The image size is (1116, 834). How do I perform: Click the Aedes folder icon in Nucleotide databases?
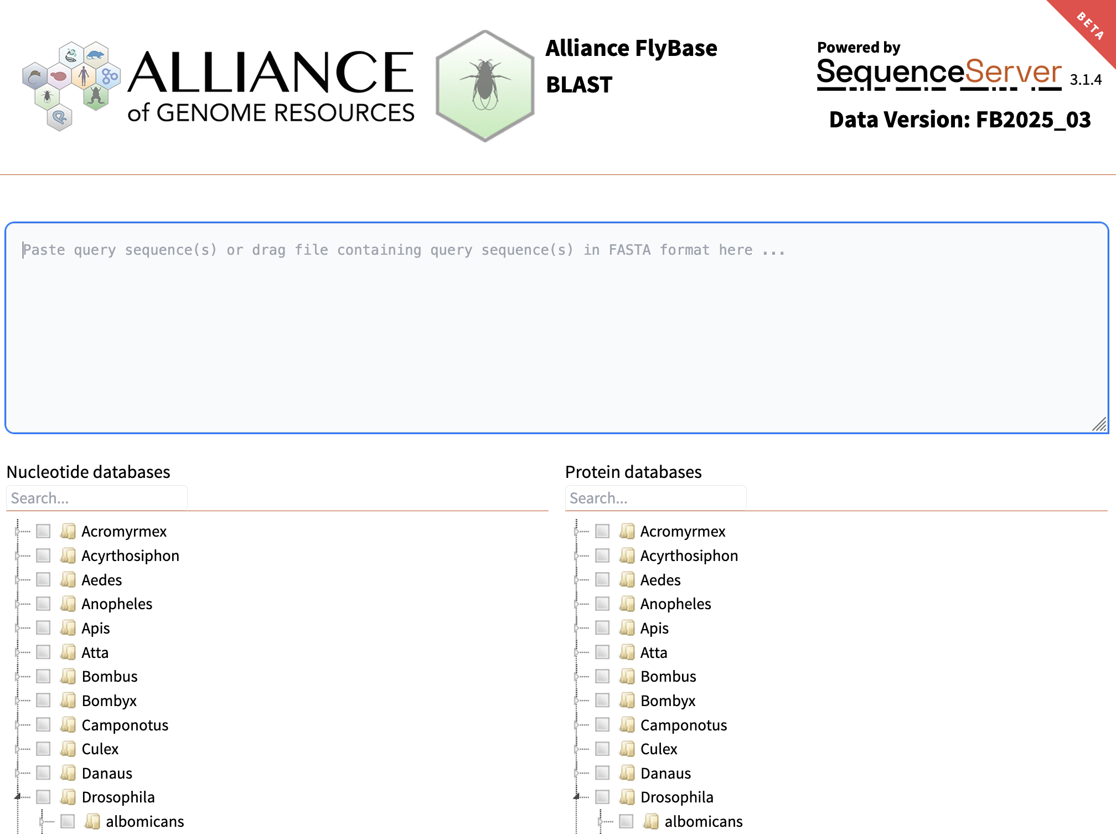pyautogui.click(x=68, y=580)
